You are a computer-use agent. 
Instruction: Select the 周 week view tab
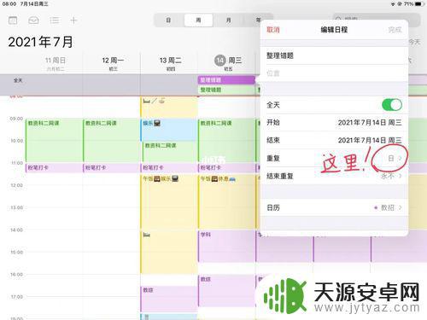point(198,20)
